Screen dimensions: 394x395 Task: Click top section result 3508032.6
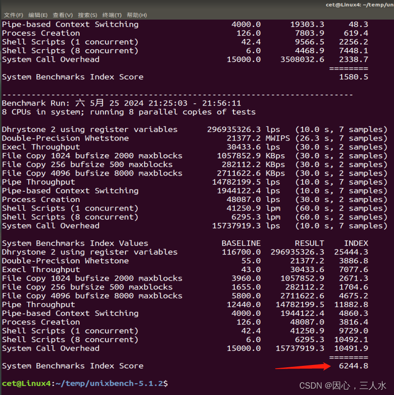coord(302,60)
